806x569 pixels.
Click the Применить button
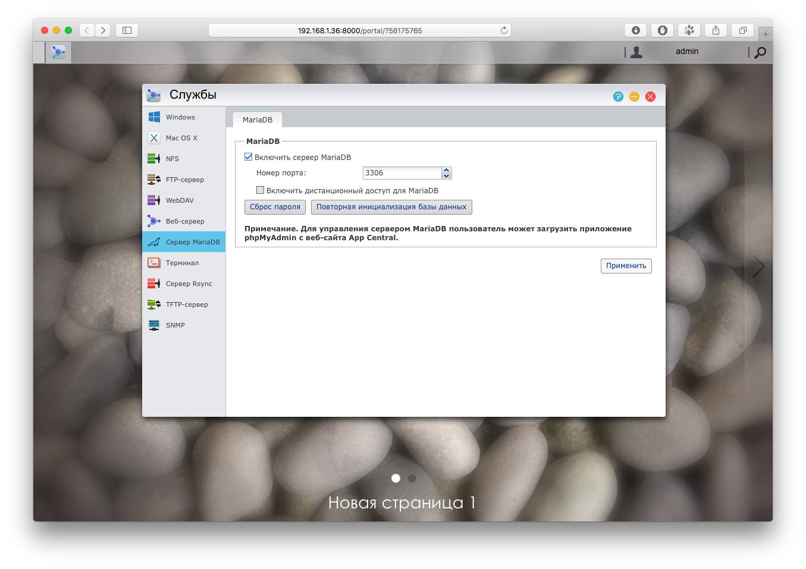(626, 266)
